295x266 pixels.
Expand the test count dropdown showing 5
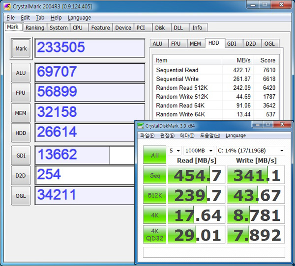pos(175,151)
